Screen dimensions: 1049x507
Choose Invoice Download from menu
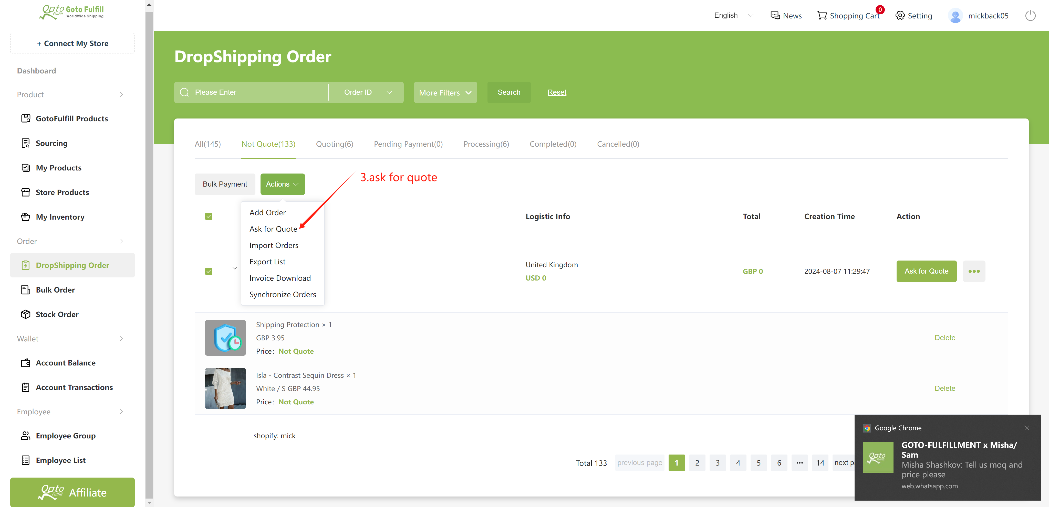tap(280, 278)
